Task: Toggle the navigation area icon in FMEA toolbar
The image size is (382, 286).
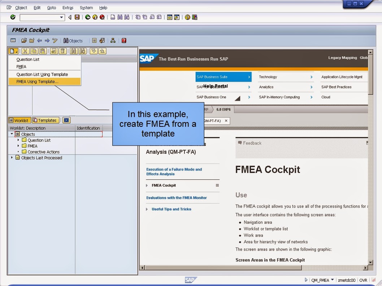Action: click(13, 40)
